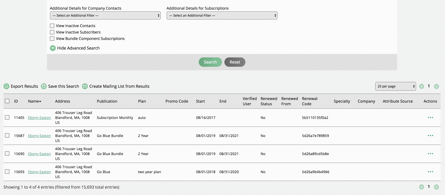The width and height of the screenshot is (445, 195).
Task: Enable View Inactive Subscribers
Action: pyautogui.click(x=52, y=32)
